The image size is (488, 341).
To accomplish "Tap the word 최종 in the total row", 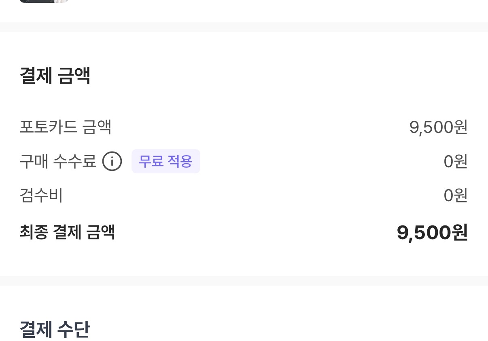I will (34, 232).
